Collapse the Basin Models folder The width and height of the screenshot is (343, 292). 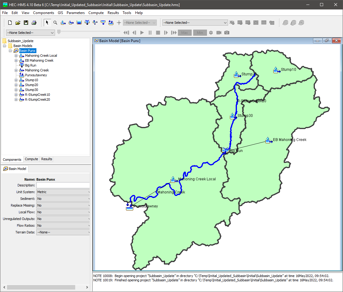click(x=4, y=46)
